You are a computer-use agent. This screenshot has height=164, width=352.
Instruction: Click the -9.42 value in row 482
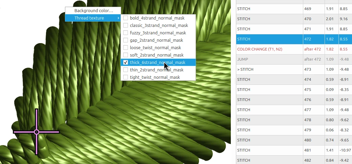344,160
